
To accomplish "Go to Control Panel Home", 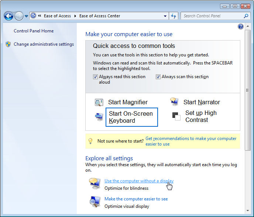I will coord(34,31).
